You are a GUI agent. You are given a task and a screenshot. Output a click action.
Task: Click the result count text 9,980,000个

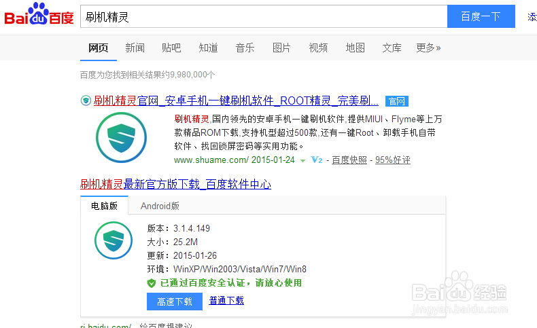[x=192, y=75]
